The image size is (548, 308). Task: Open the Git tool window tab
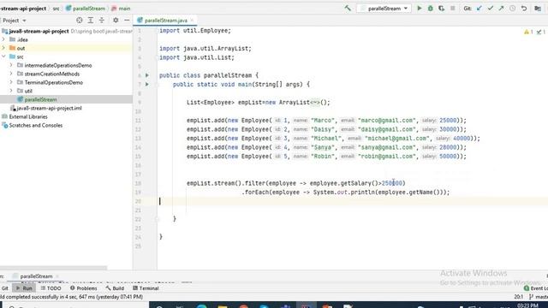4,288
